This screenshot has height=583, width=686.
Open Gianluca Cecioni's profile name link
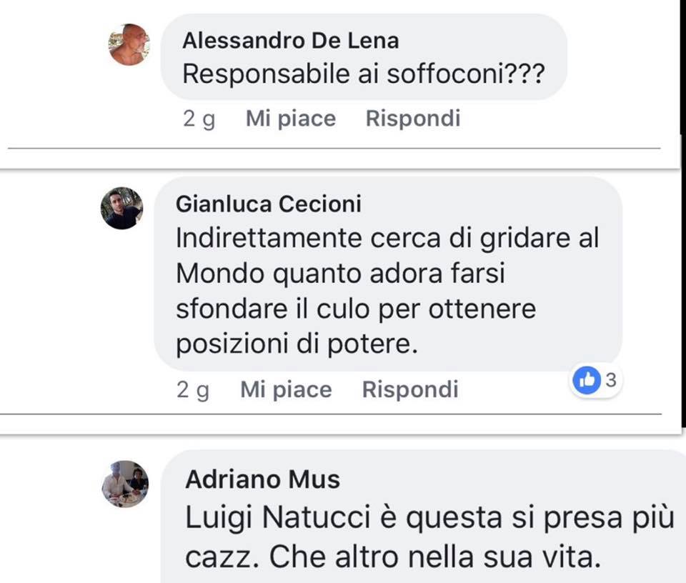tap(269, 204)
